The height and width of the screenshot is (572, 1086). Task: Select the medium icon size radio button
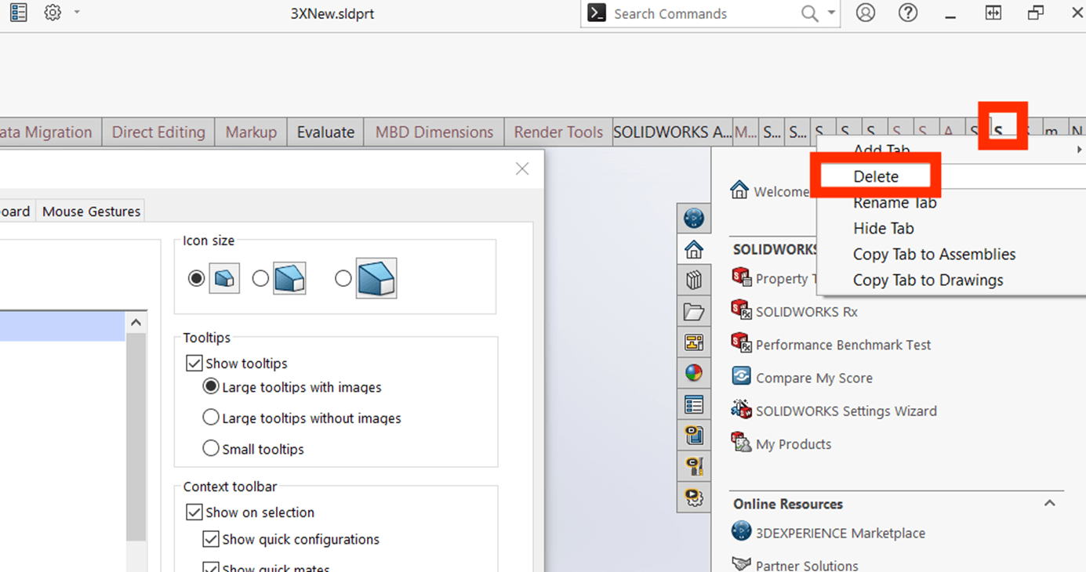260,278
